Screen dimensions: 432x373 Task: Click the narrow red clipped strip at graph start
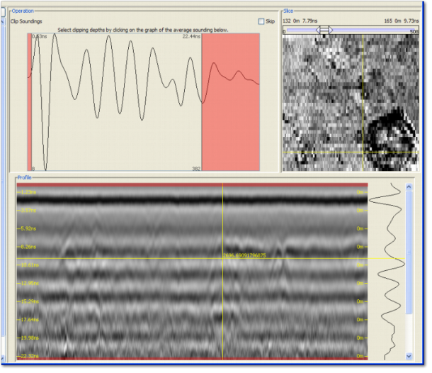(x=29, y=102)
